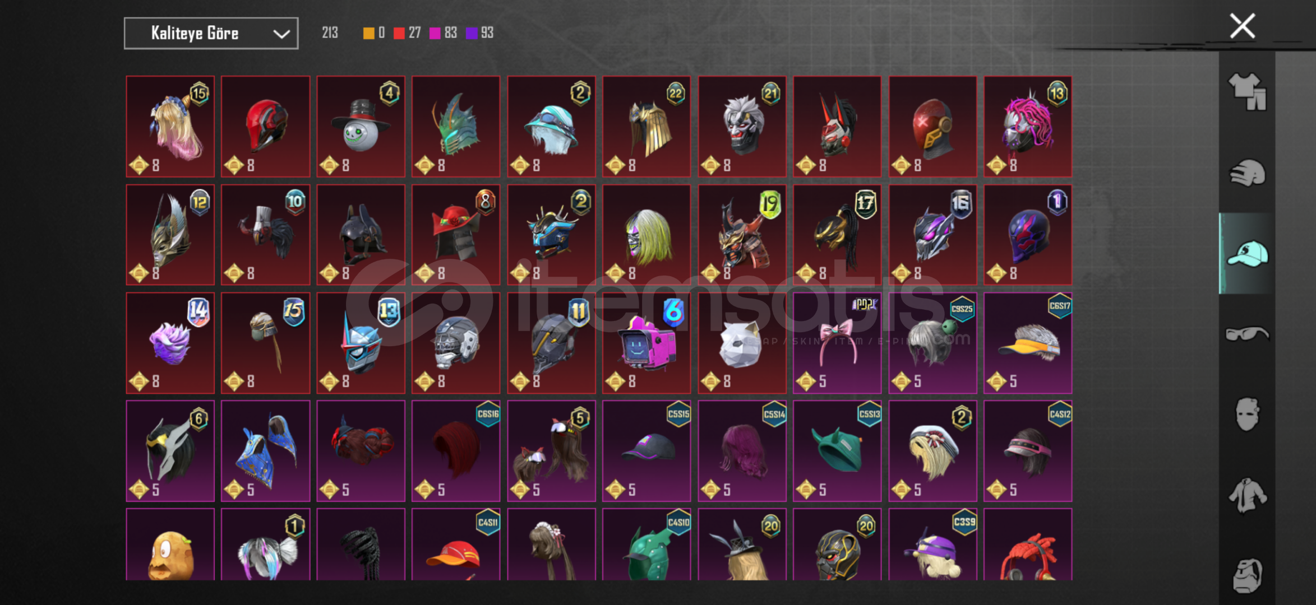This screenshot has width=1316, height=605.
Task: Select the pink TV head item
Action: coord(647,343)
